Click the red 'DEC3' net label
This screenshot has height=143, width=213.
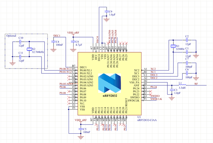tap(154, 75)
